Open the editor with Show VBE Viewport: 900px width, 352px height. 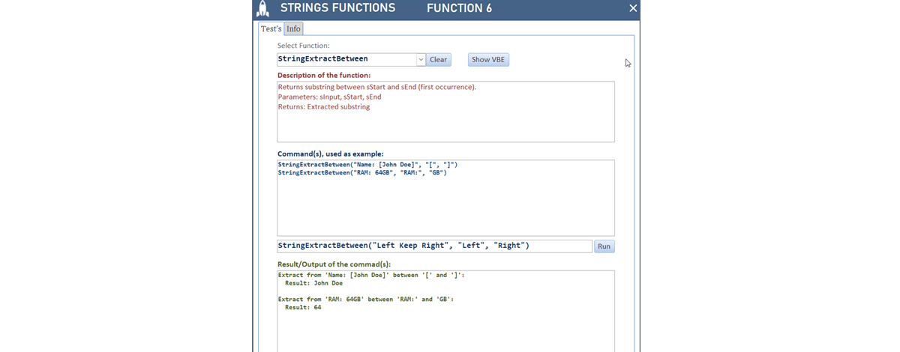(488, 60)
